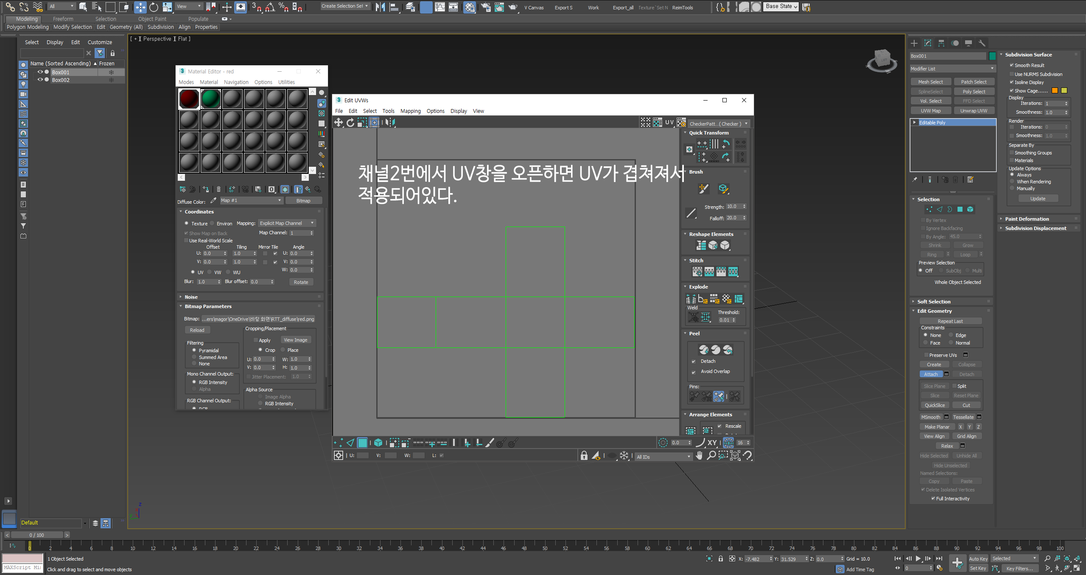Select the Environ radio button
Viewport: 1086px width, 575px height.
[x=212, y=223]
